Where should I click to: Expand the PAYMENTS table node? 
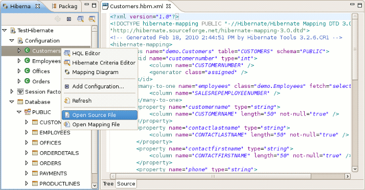coord(27,173)
